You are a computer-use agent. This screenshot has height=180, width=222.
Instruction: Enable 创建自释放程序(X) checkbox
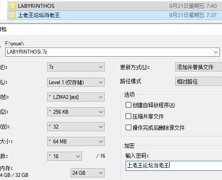(x=128, y=105)
